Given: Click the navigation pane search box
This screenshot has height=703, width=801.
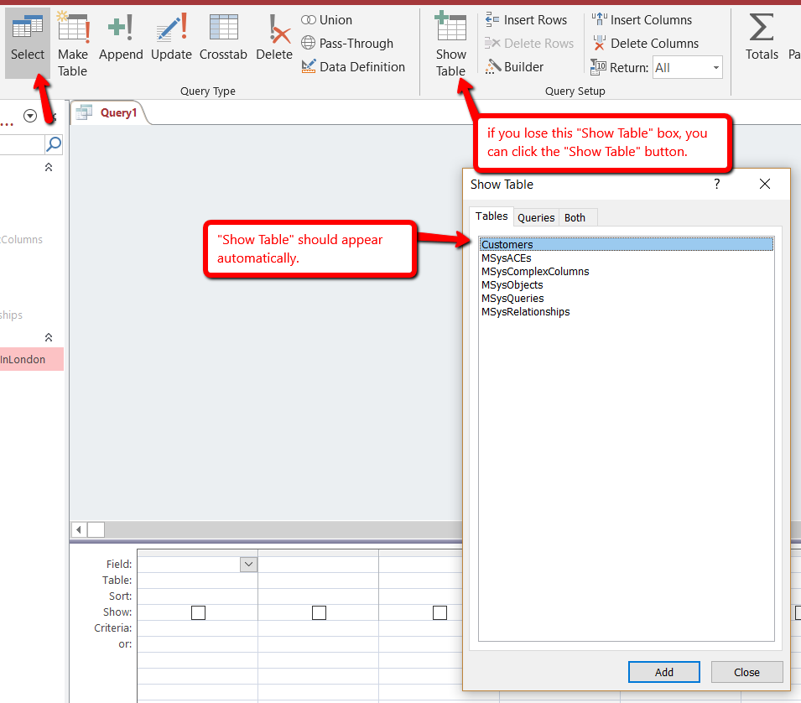Looking at the screenshot, I should click(x=23, y=144).
